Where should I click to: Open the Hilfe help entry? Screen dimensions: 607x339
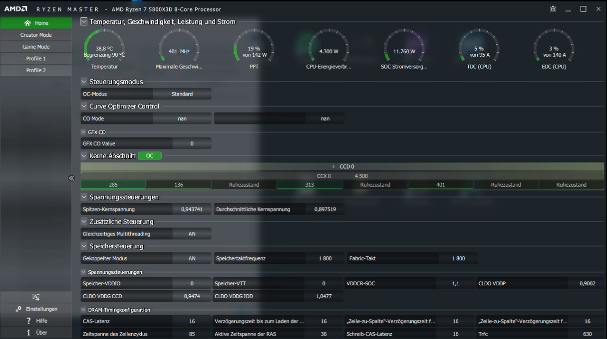[x=36, y=321]
